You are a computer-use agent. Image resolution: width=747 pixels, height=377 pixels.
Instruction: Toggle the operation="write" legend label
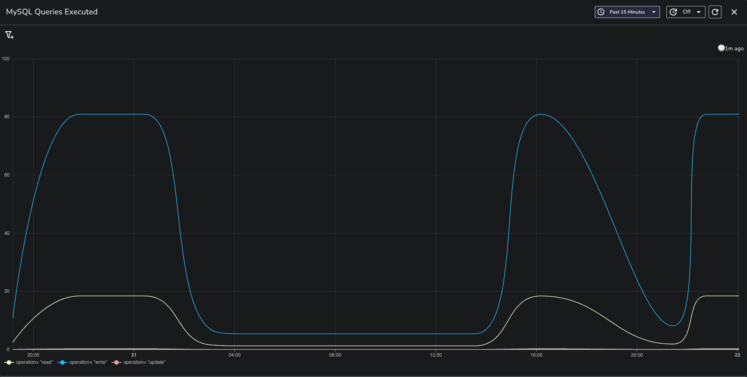(88, 363)
